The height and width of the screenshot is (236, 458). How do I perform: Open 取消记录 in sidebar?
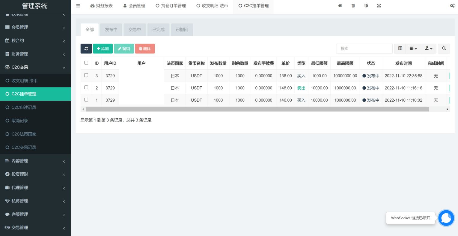coord(35,121)
